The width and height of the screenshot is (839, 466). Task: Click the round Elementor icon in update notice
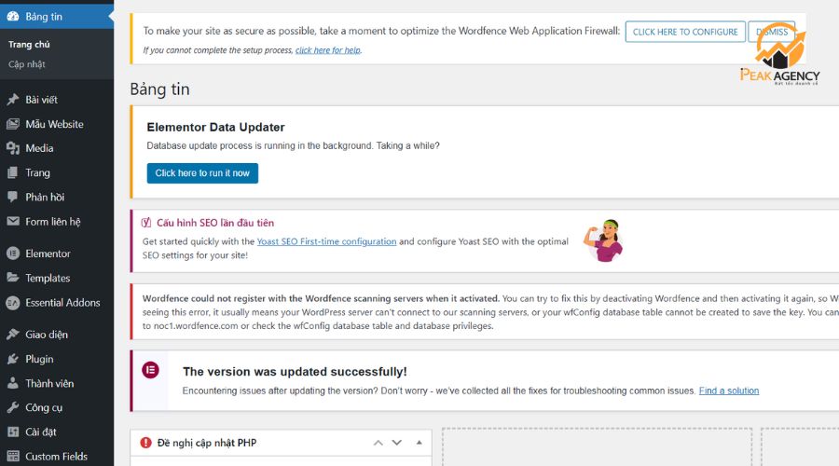pos(150,370)
